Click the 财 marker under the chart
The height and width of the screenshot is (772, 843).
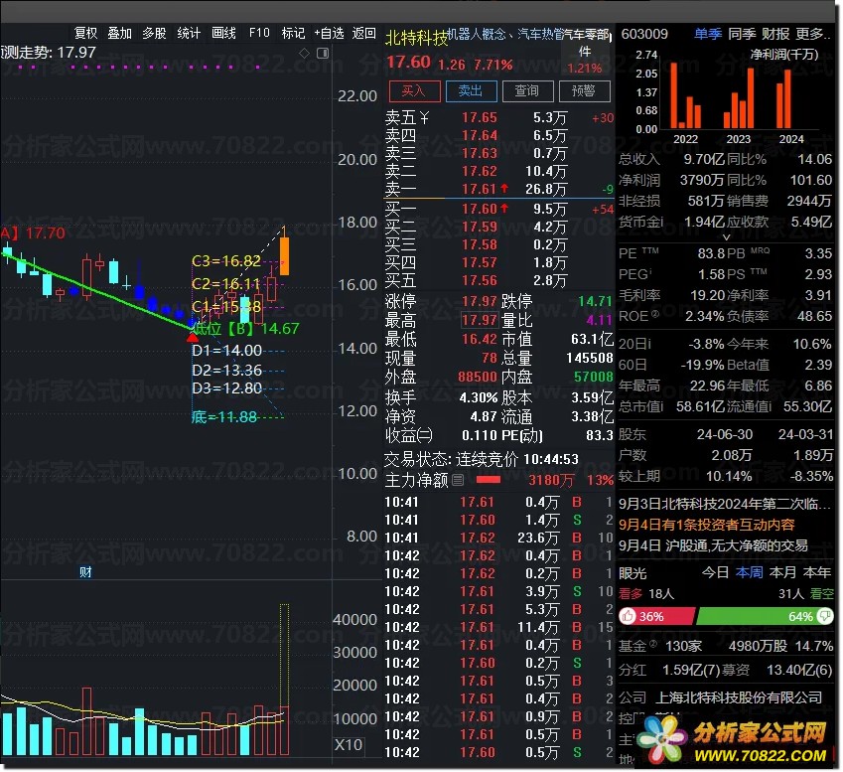tap(85, 572)
